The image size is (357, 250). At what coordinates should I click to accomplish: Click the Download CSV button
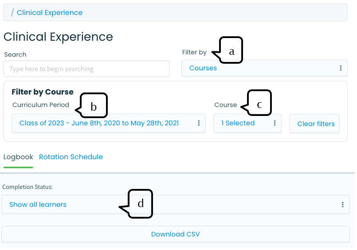[175, 234]
